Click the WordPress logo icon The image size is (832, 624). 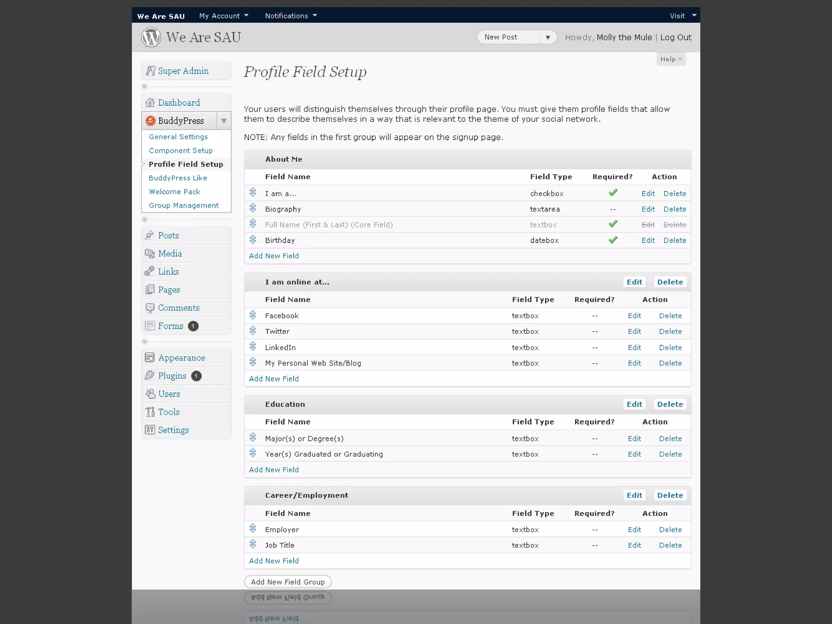click(x=151, y=37)
